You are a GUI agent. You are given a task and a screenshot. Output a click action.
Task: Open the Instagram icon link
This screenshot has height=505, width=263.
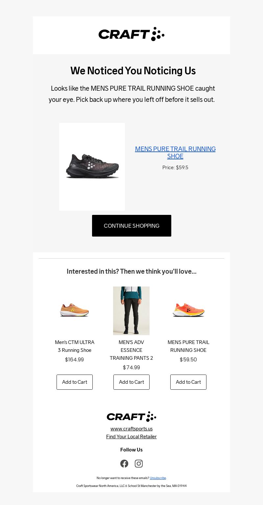[x=139, y=464]
